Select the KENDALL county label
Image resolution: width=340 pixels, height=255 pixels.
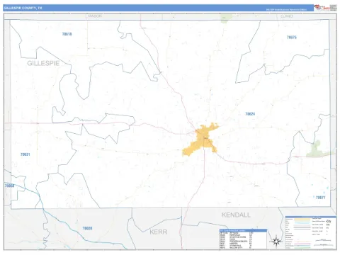pos(236,215)
